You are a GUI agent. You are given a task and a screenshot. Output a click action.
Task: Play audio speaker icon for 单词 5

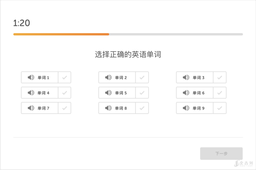[109, 93]
